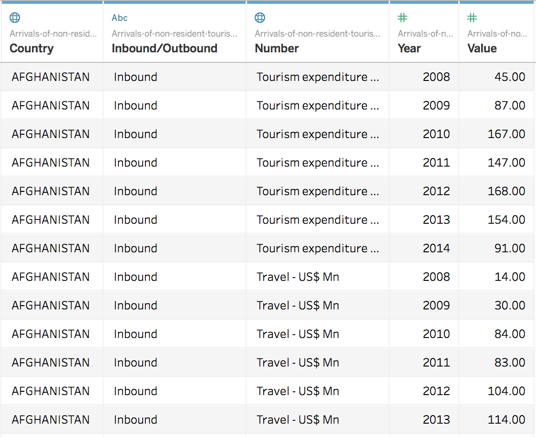Click the globe icon above the Number column
This screenshot has width=536, height=437.
point(259,17)
